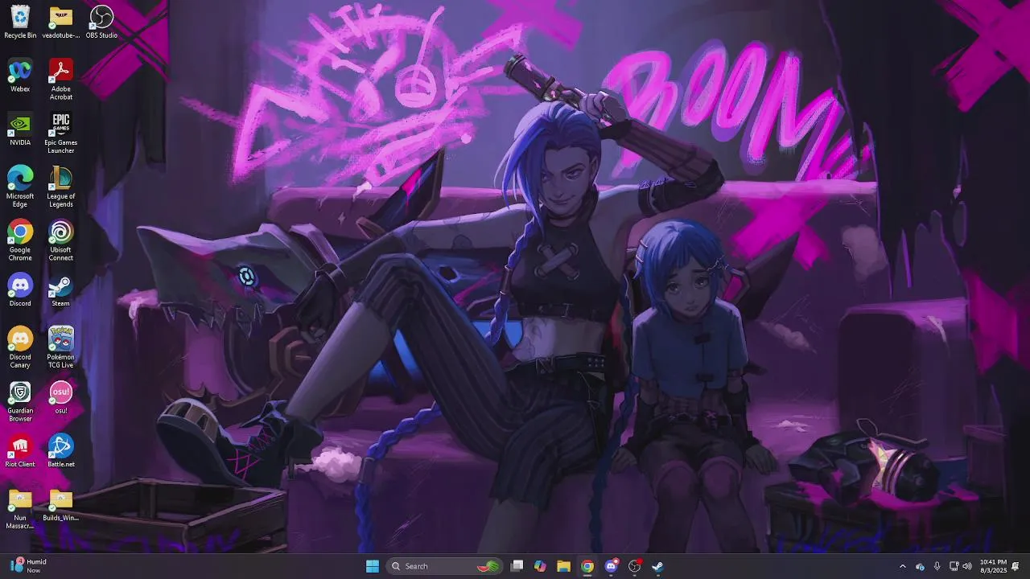Launch OBS Studio from desktop
This screenshot has width=1030, height=579.
pos(101,22)
